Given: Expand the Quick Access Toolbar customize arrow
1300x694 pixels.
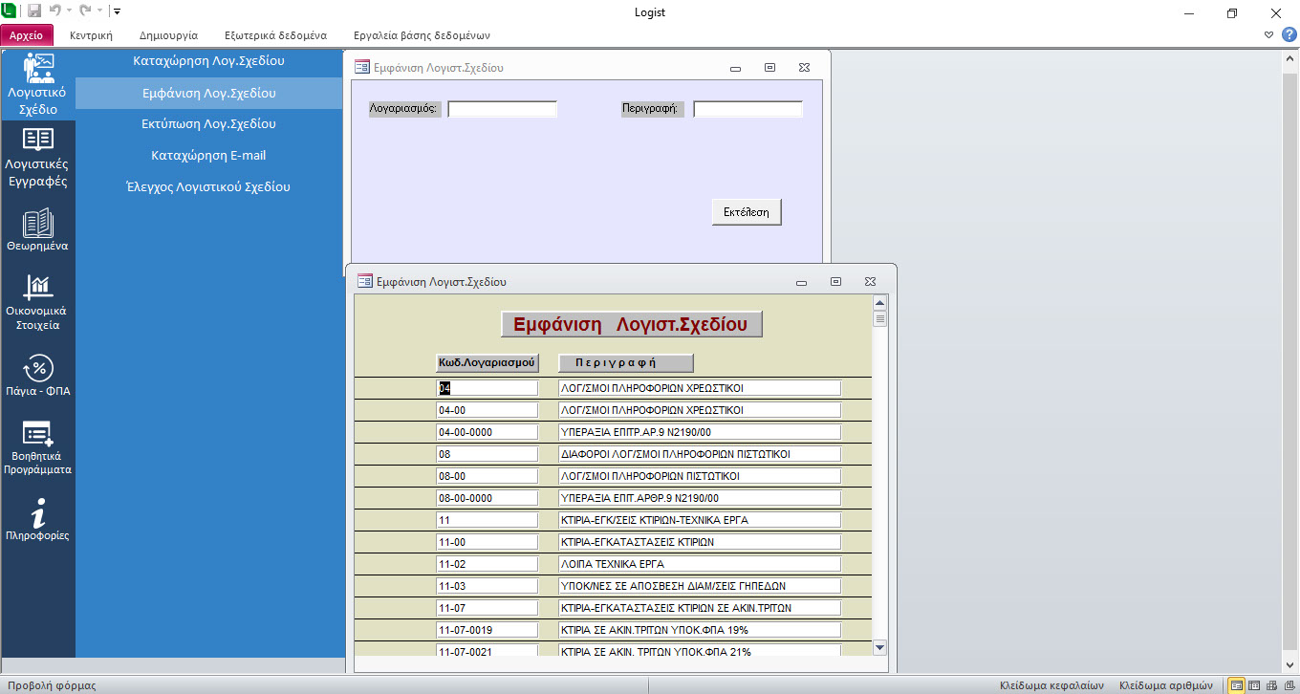Looking at the screenshot, I should point(117,11).
